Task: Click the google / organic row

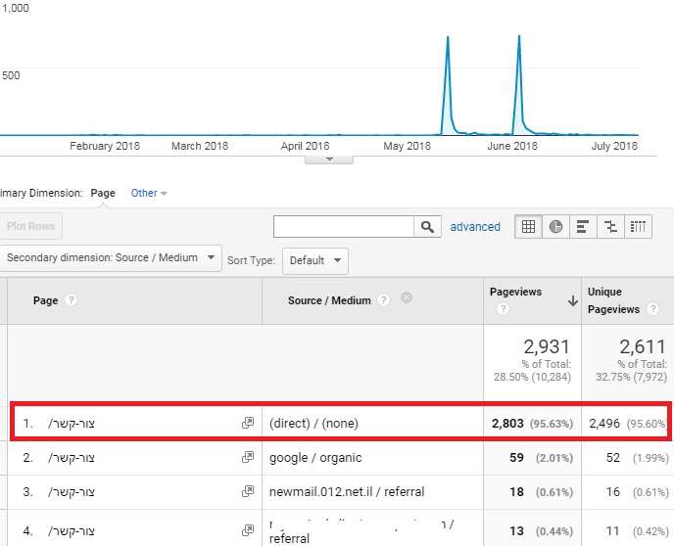Action: [x=315, y=458]
